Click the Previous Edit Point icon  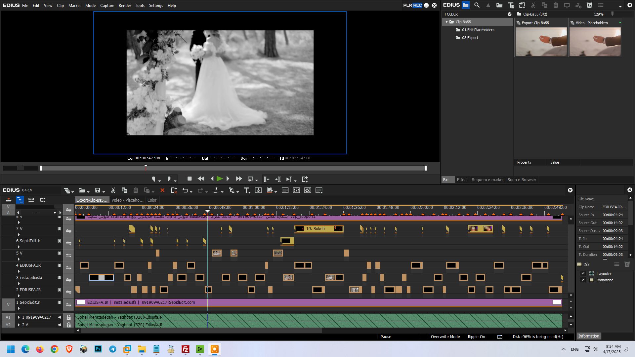(x=266, y=179)
